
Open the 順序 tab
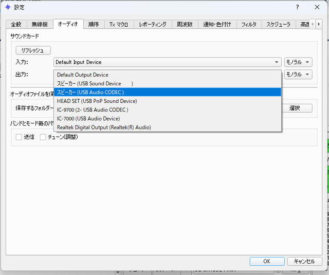(x=94, y=24)
